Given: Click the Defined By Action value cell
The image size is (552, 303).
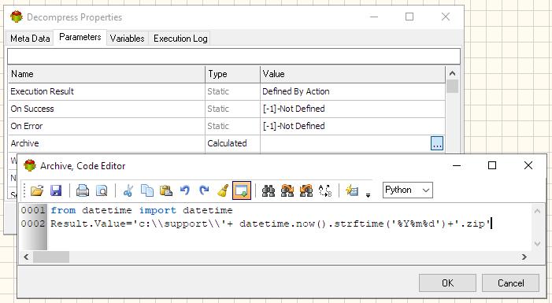Looking at the screenshot, I should tap(353, 91).
